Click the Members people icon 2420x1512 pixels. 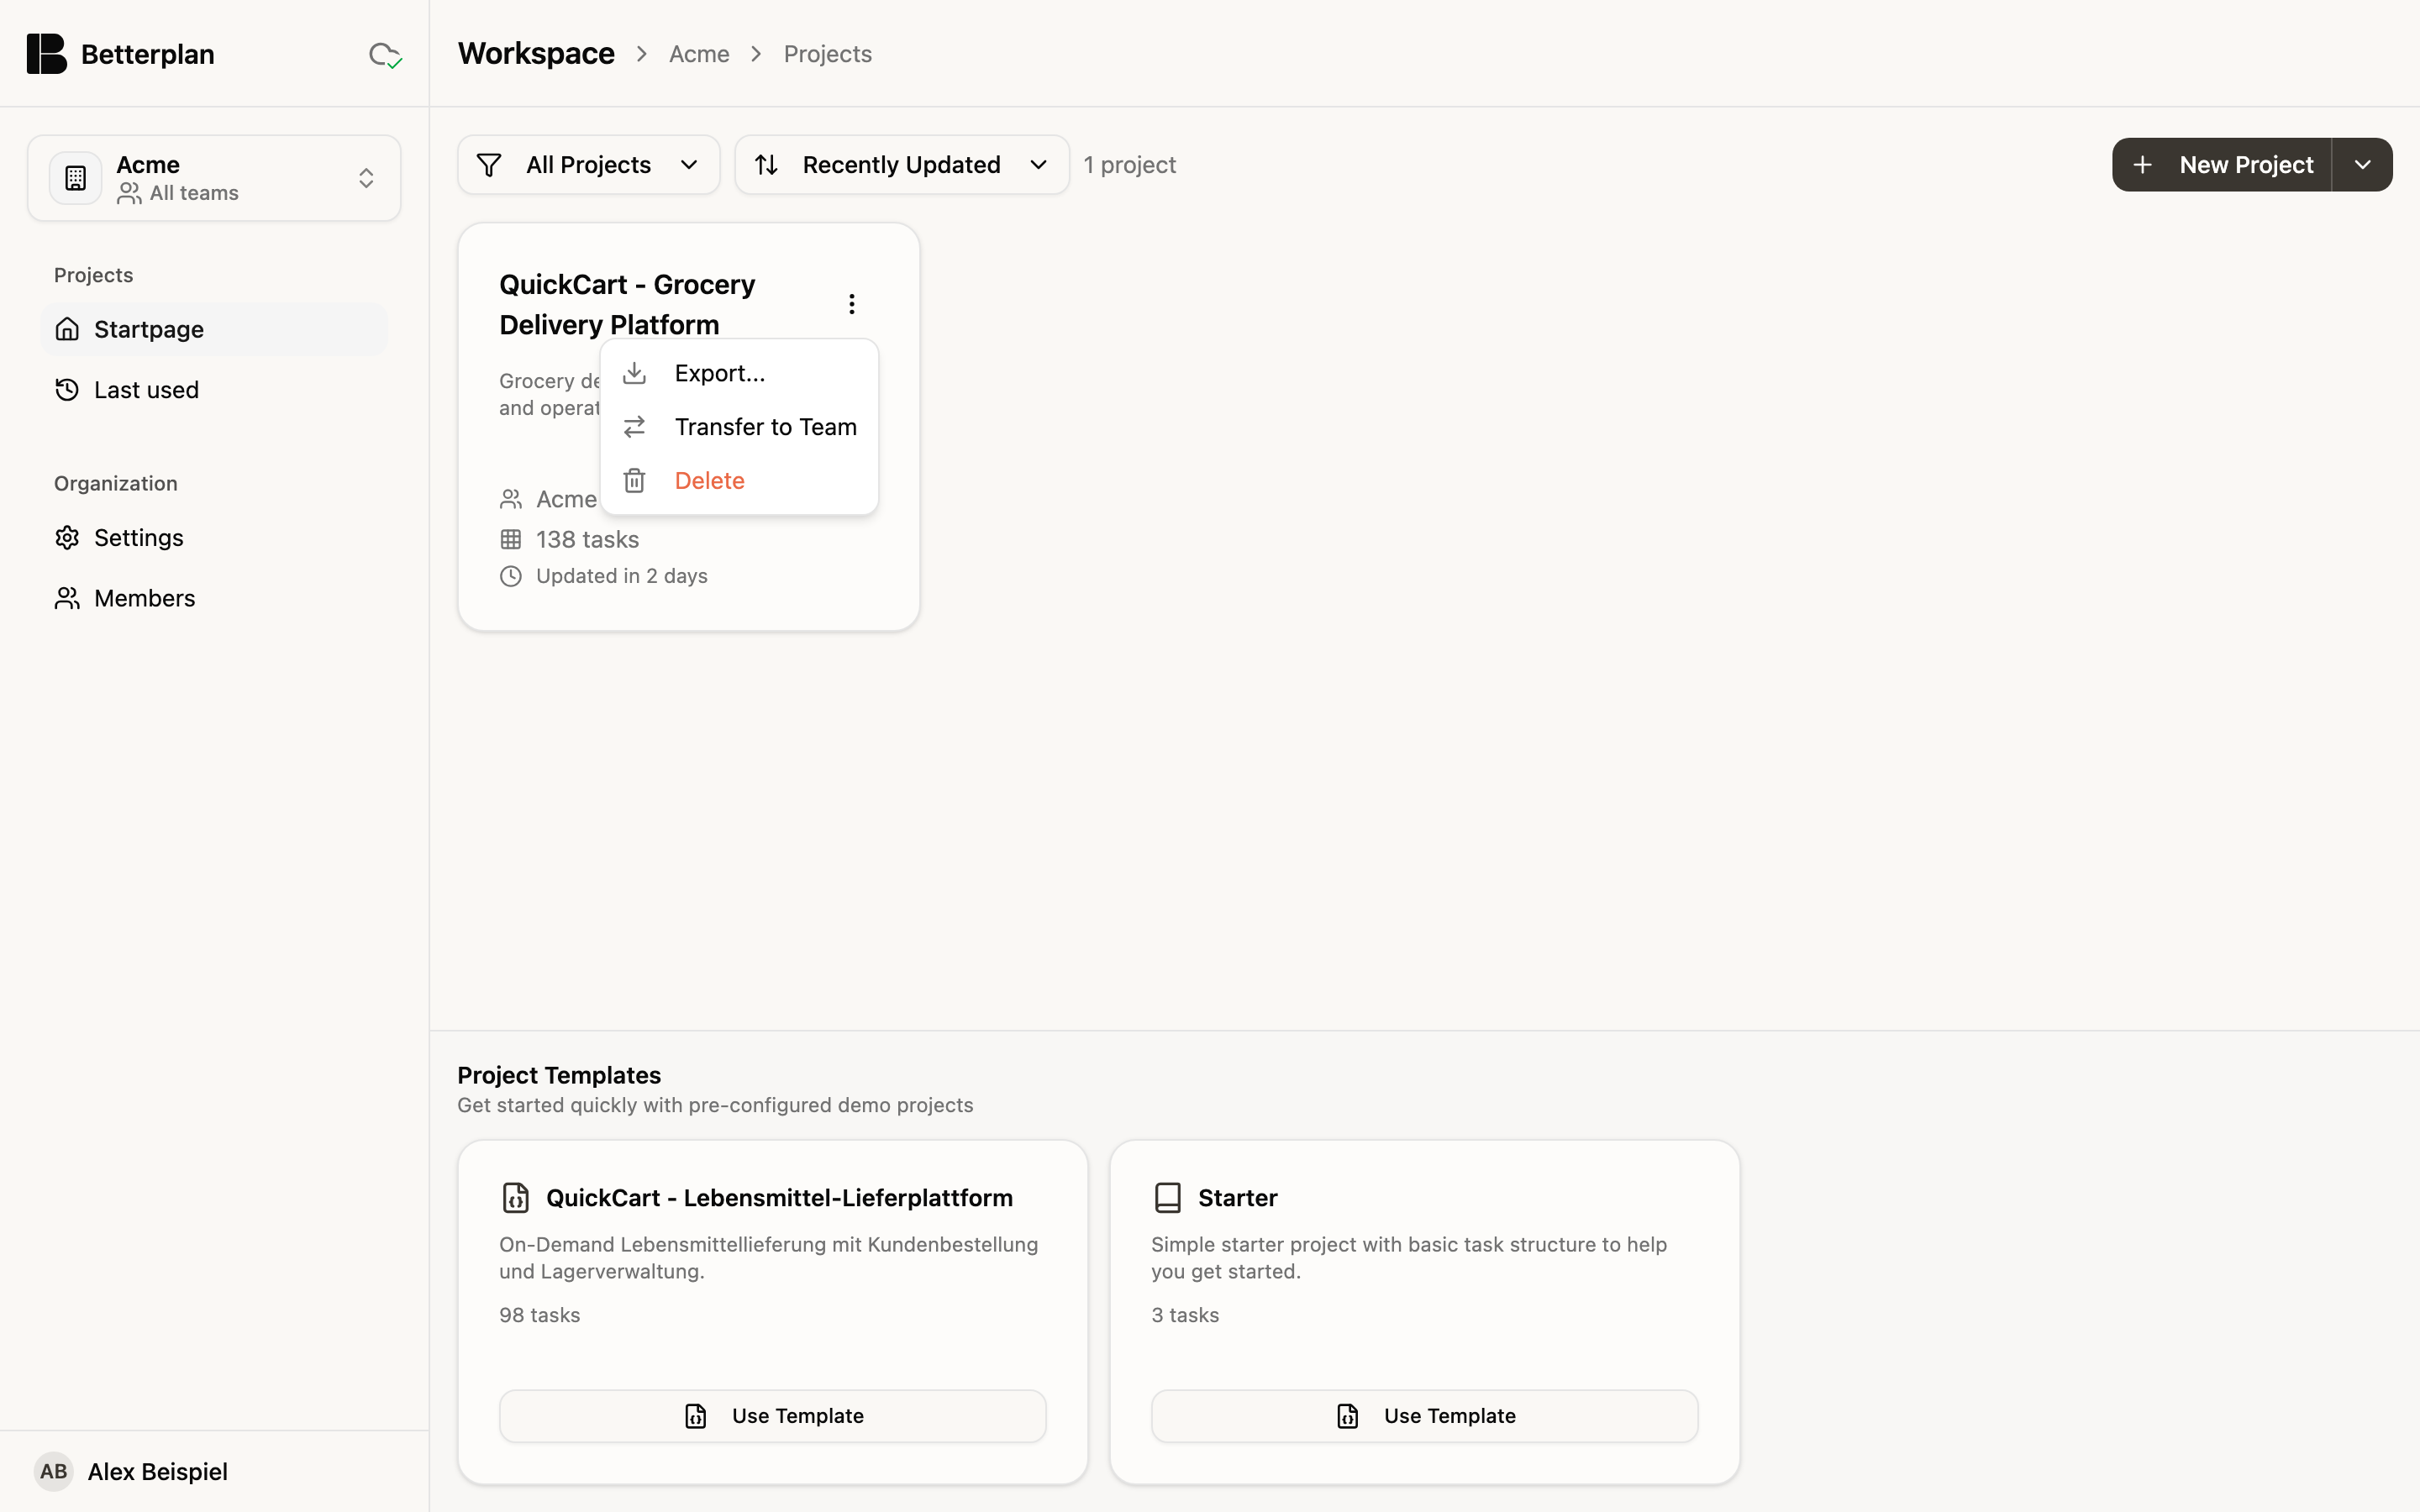coord(67,598)
